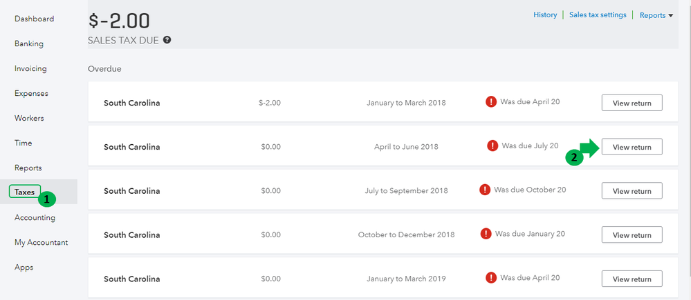View return for October to December 2018
691x300 pixels.
point(632,235)
